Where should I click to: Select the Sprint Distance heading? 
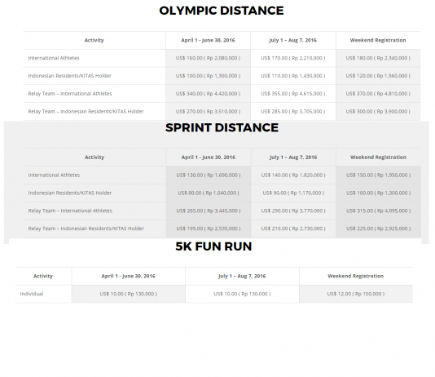coord(222,128)
